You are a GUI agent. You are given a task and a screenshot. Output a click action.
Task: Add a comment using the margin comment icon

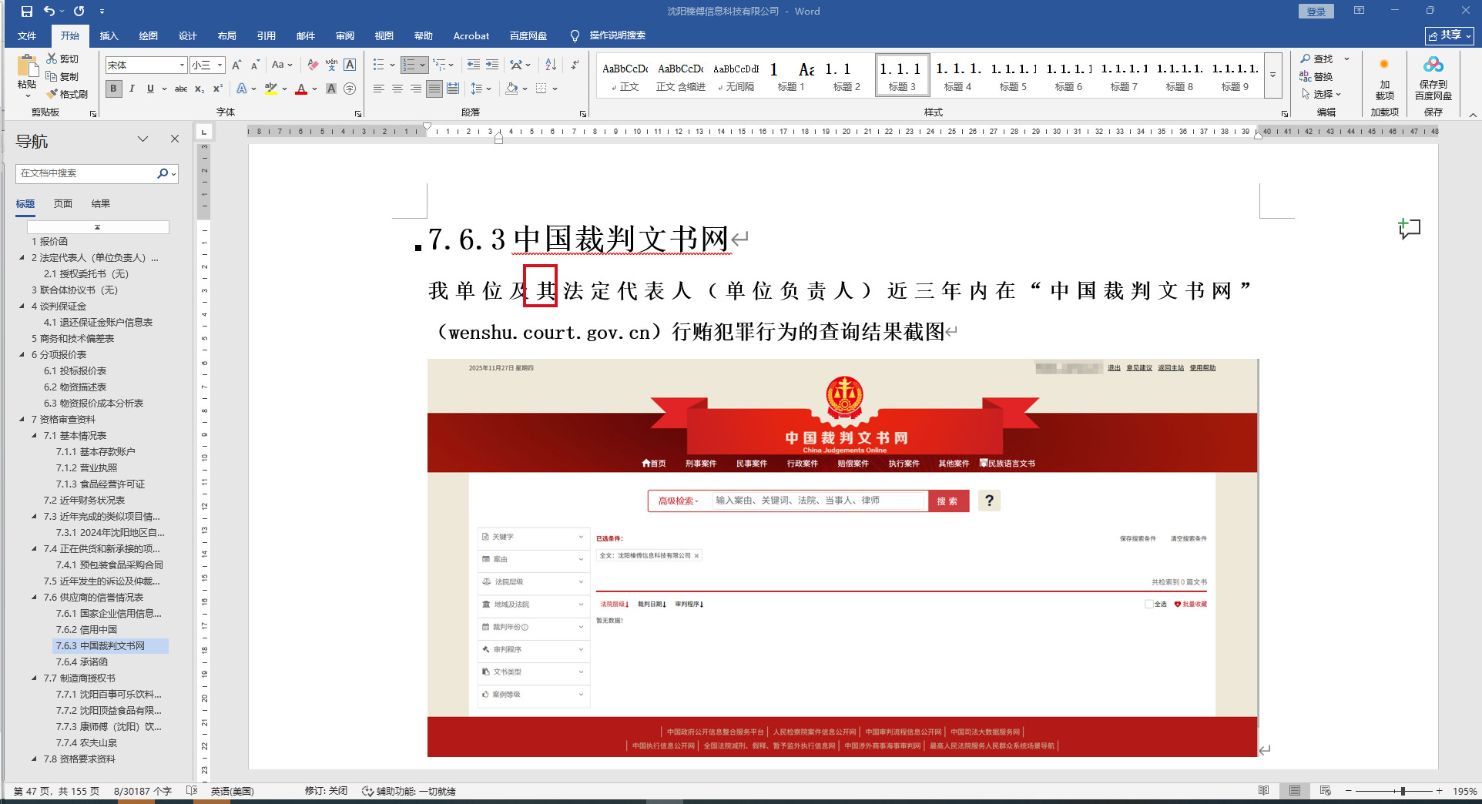(1410, 229)
